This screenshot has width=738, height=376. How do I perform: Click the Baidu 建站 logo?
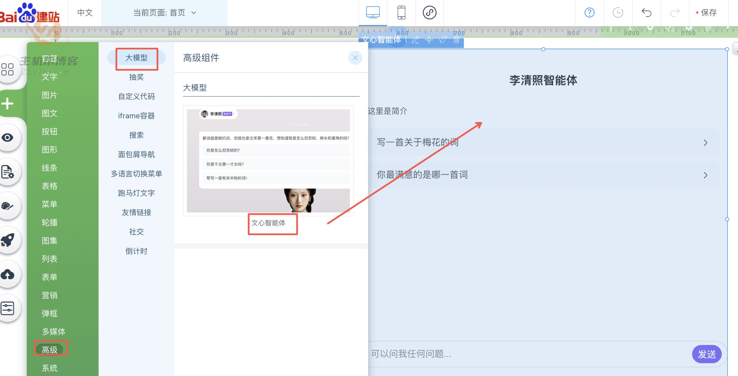click(x=30, y=14)
